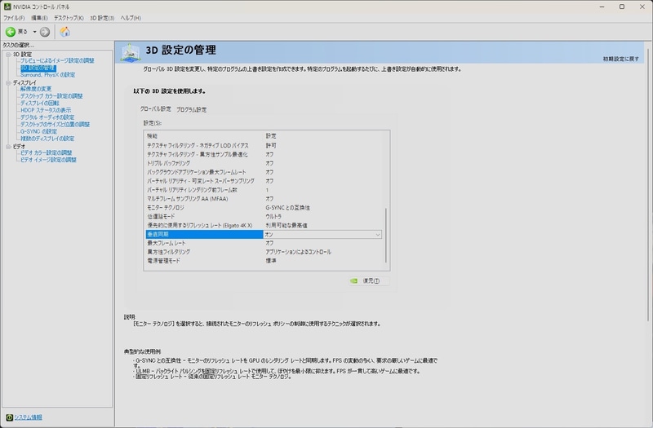653x428 pixels.
Task: Click 標準 value for 電源管理モード
Action: coord(271,261)
